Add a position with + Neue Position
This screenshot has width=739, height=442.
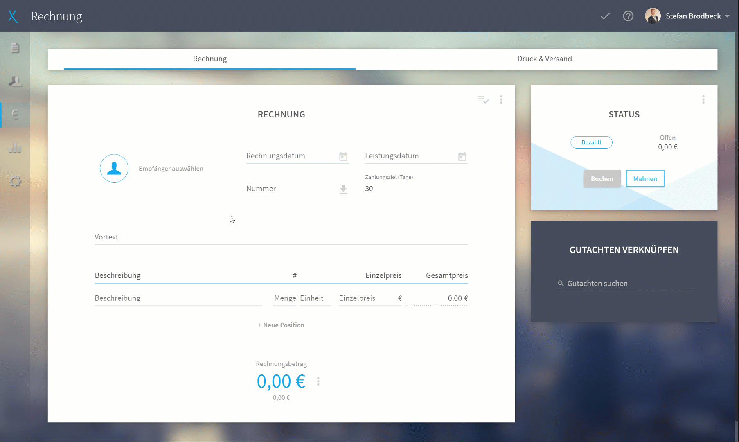(281, 325)
